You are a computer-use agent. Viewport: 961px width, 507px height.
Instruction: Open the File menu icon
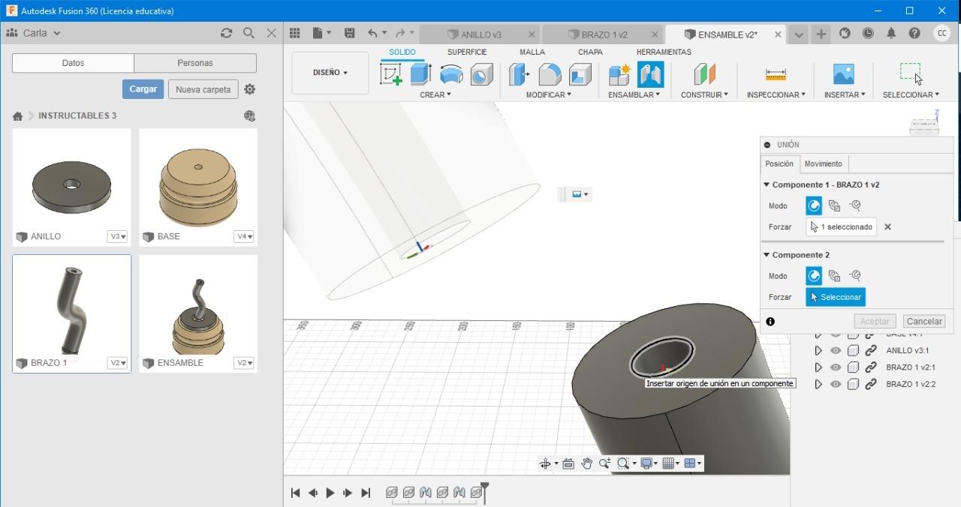point(321,33)
